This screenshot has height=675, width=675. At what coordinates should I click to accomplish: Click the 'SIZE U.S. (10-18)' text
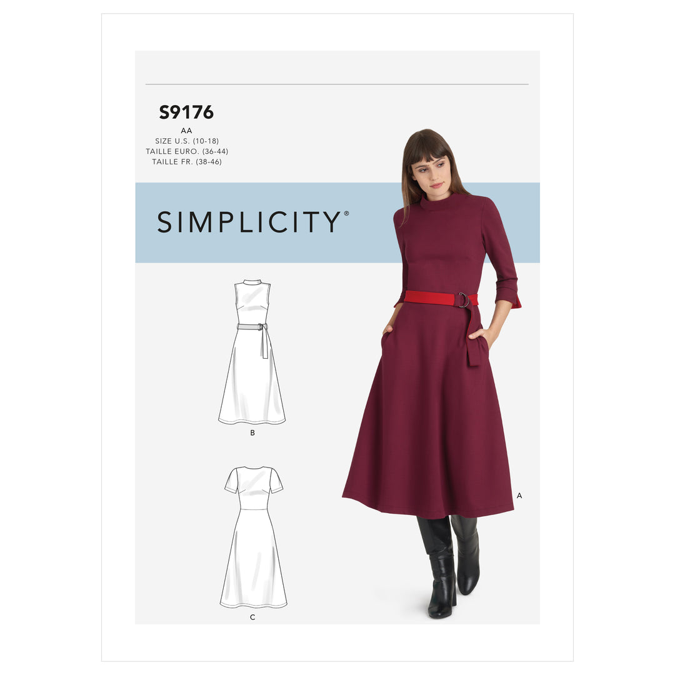click(187, 141)
